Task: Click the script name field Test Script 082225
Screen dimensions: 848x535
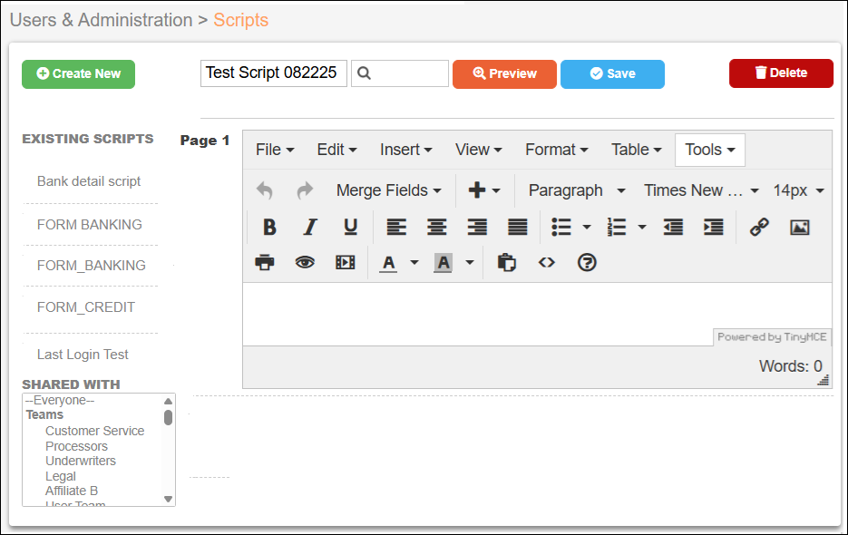Action: [274, 73]
